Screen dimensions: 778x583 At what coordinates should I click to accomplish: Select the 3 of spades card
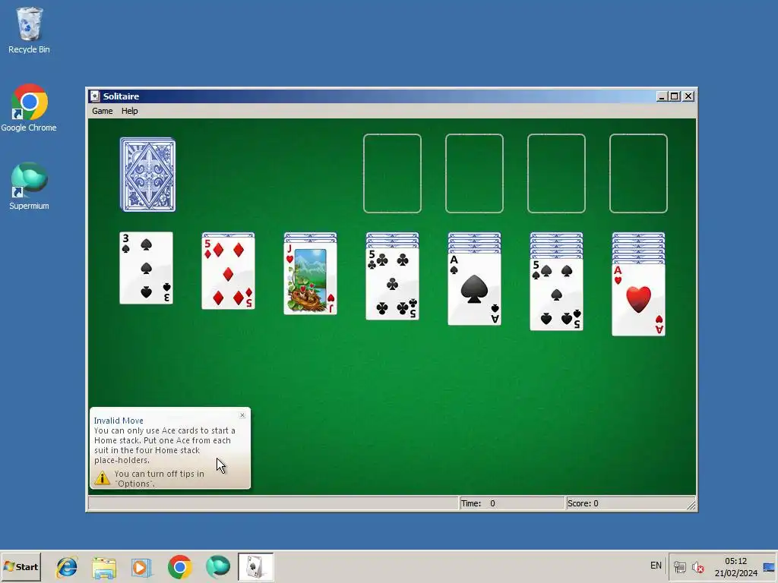[146, 268]
